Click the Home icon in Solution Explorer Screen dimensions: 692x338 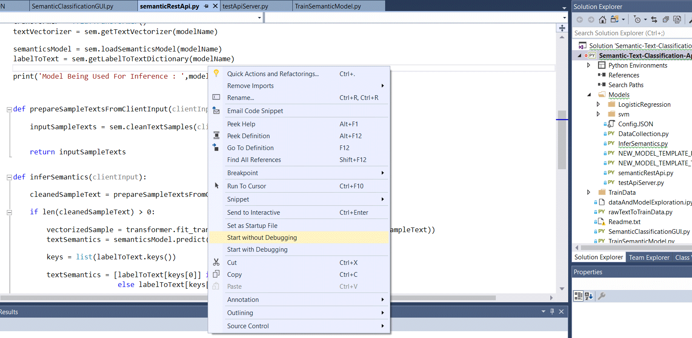pyautogui.click(x=602, y=20)
